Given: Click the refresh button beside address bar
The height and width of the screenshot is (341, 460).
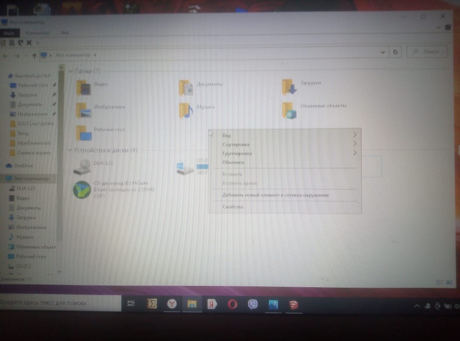Looking at the screenshot, I should (395, 52).
